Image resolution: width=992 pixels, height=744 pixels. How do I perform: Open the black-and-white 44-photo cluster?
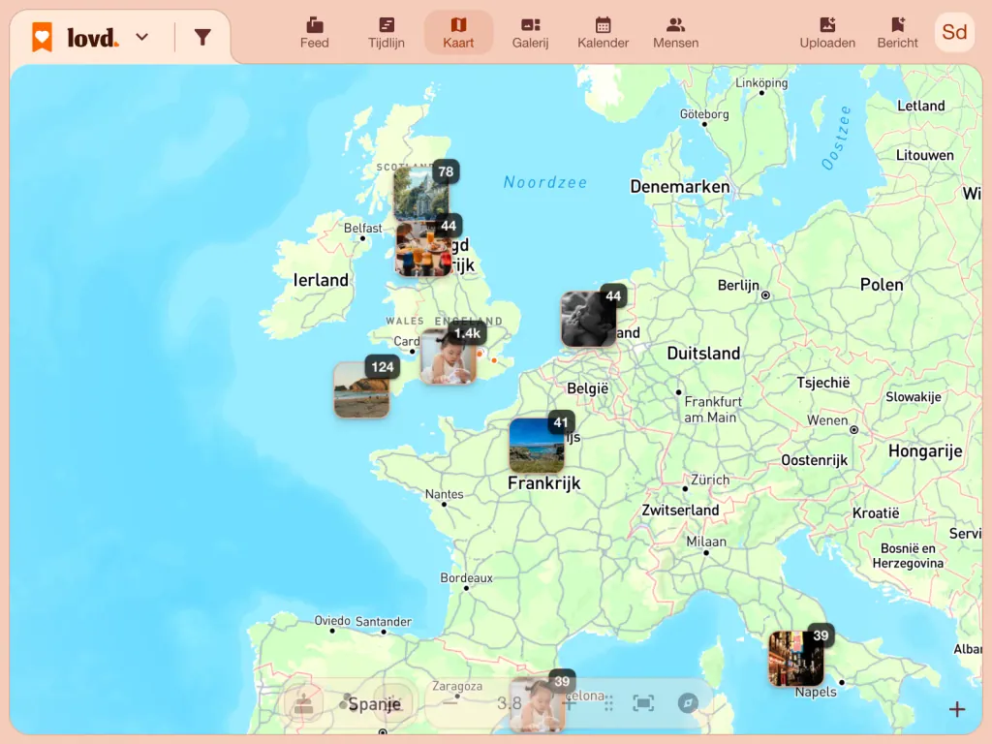[x=589, y=318]
